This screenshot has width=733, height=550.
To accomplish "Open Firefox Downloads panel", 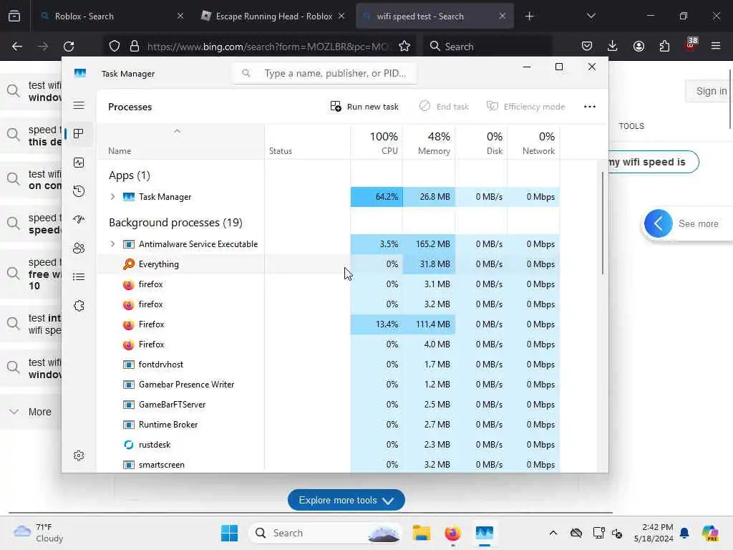I will pyautogui.click(x=613, y=47).
